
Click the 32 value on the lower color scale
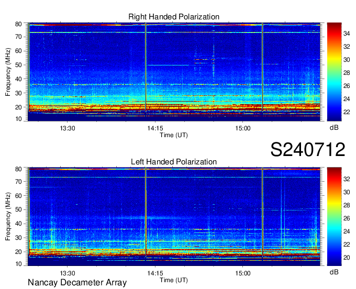pyautogui.click(x=347, y=179)
